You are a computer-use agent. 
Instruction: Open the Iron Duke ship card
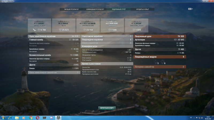pos(112,26)
